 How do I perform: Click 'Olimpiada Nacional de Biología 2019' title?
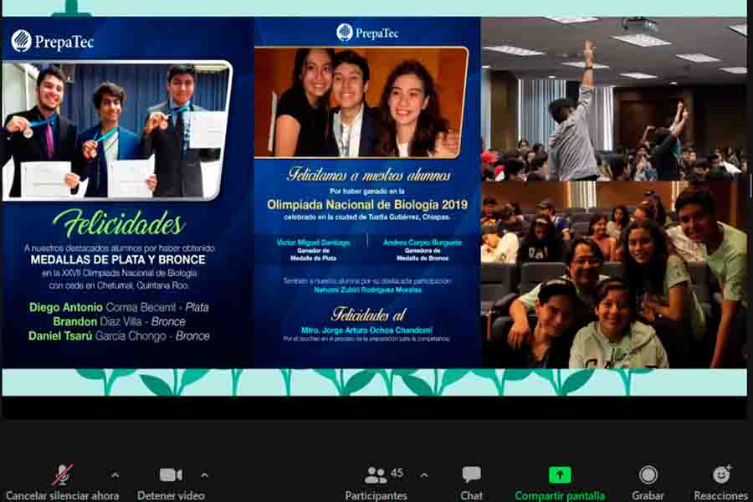367,205
